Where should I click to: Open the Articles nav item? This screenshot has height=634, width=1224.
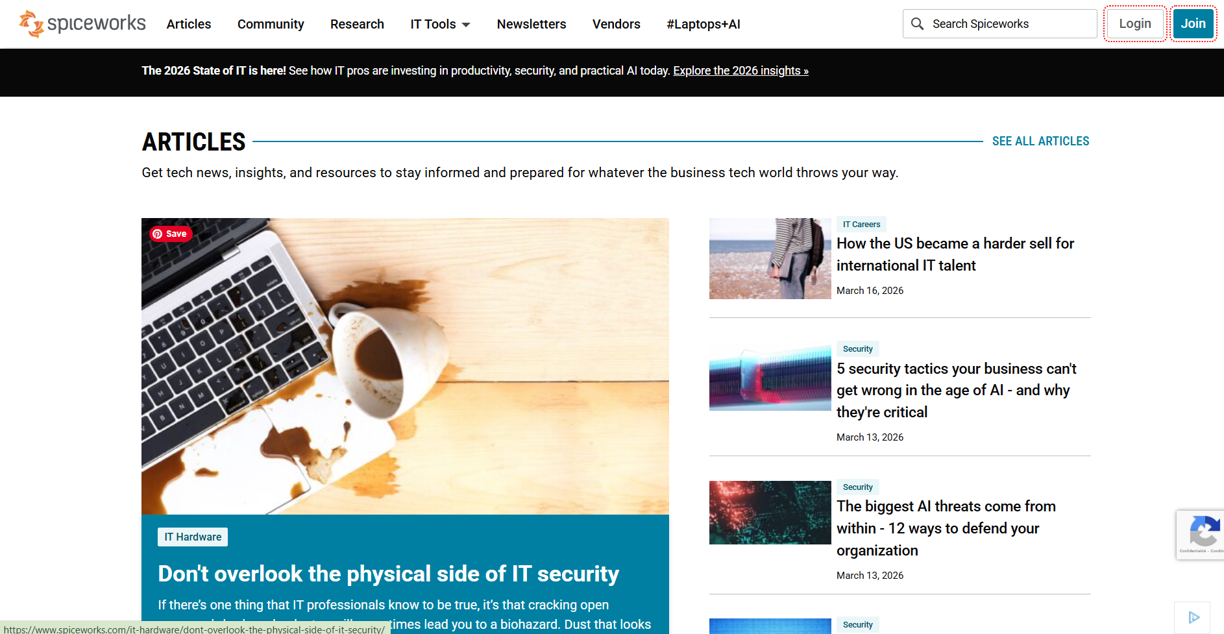pyautogui.click(x=189, y=24)
